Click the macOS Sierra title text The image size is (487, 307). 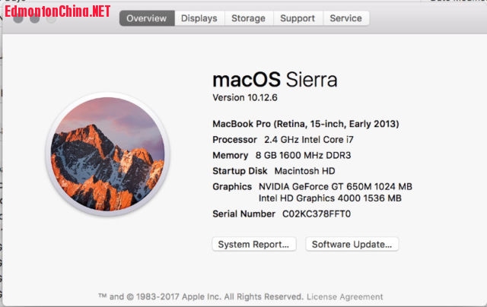(274, 80)
